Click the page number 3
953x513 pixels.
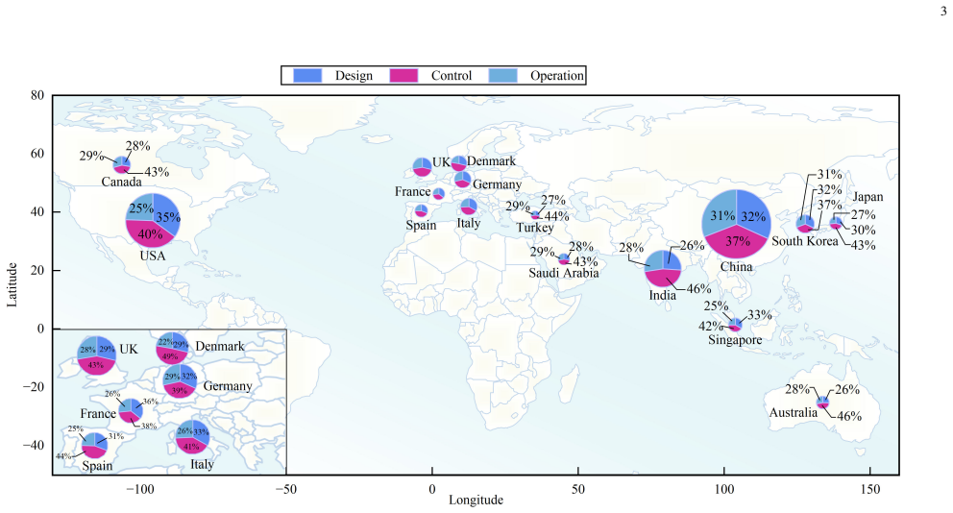(x=944, y=12)
